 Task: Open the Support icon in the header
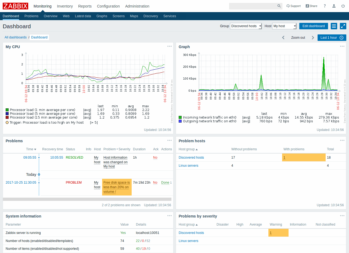click(x=293, y=6)
